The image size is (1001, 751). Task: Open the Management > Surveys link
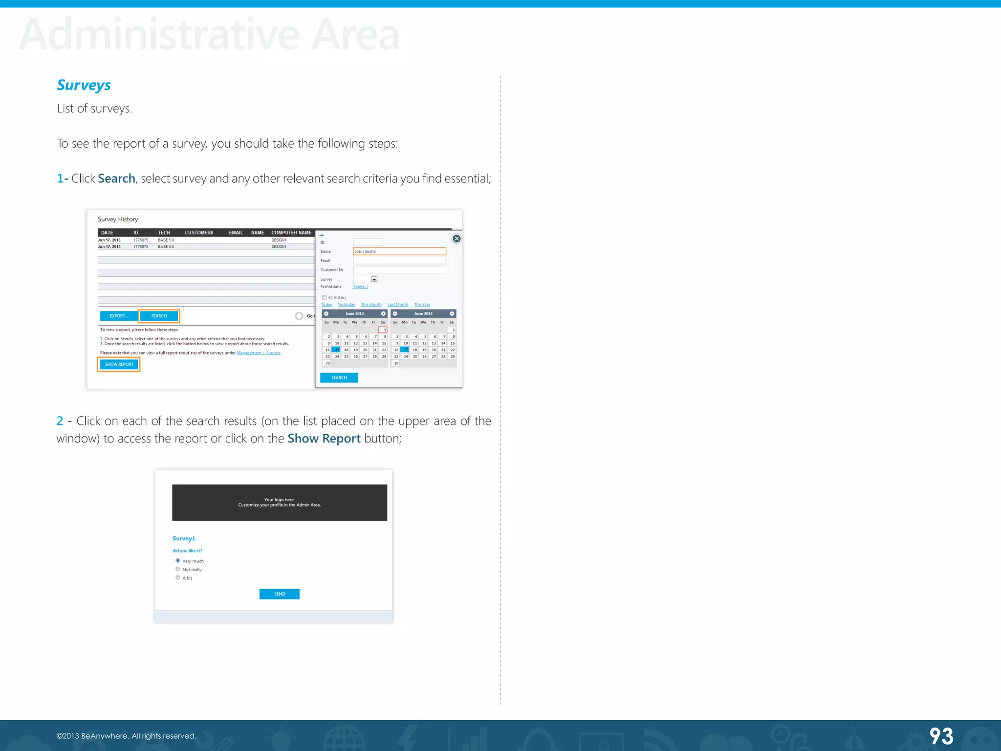coord(259,353)
